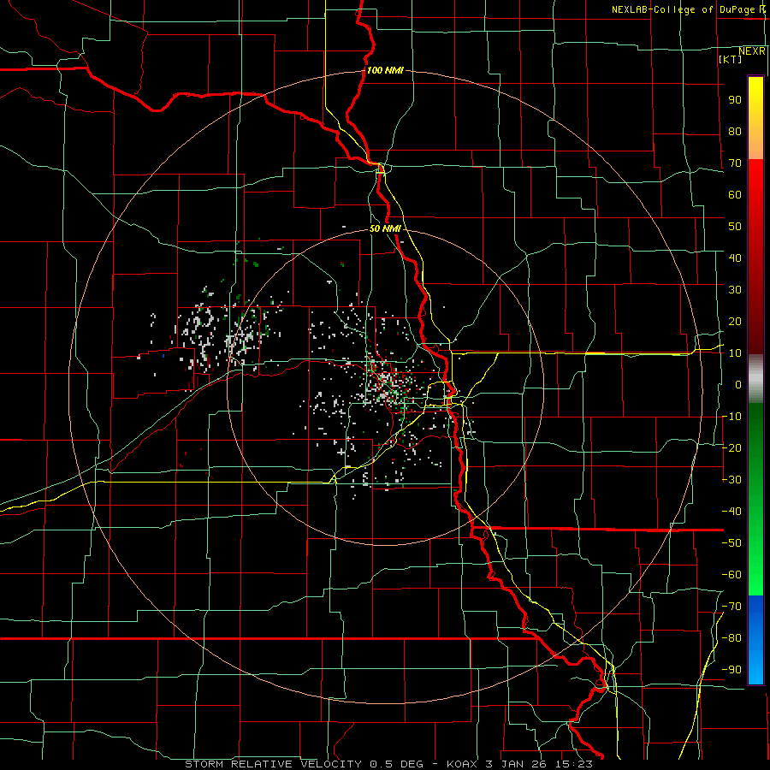
Task: Click the -20 knot scale label
Action: [731, 447]
